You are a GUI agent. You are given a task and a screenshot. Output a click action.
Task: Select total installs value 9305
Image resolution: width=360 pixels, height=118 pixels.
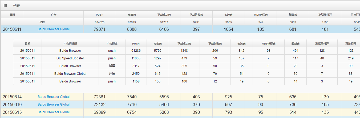pyautogui.click(x=229, y=22)
